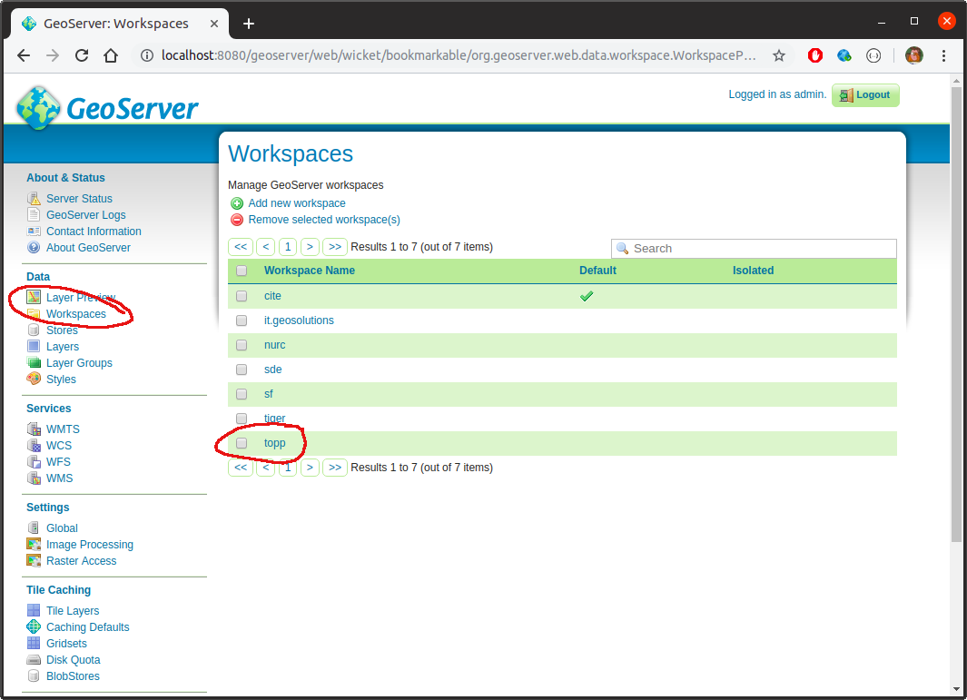Click the WFS service icon
The image size is (967, 700).
point(34,461)
